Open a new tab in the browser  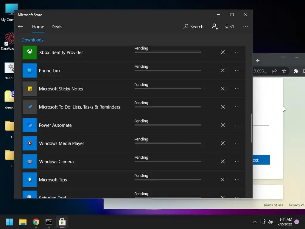click(x=258, y=61)
